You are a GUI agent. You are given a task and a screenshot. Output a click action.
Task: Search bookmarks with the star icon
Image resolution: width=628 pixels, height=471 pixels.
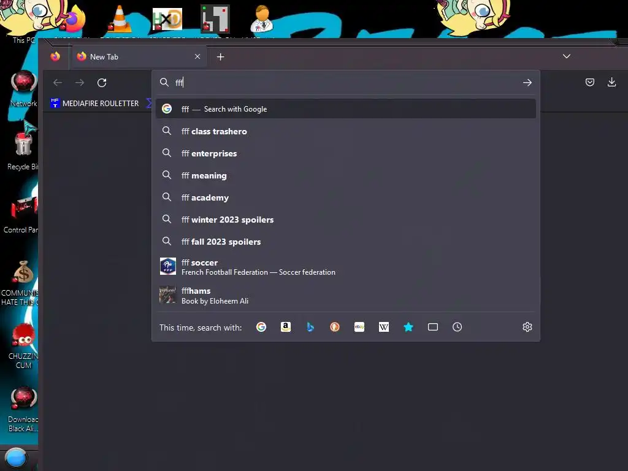tap(408, 327)
